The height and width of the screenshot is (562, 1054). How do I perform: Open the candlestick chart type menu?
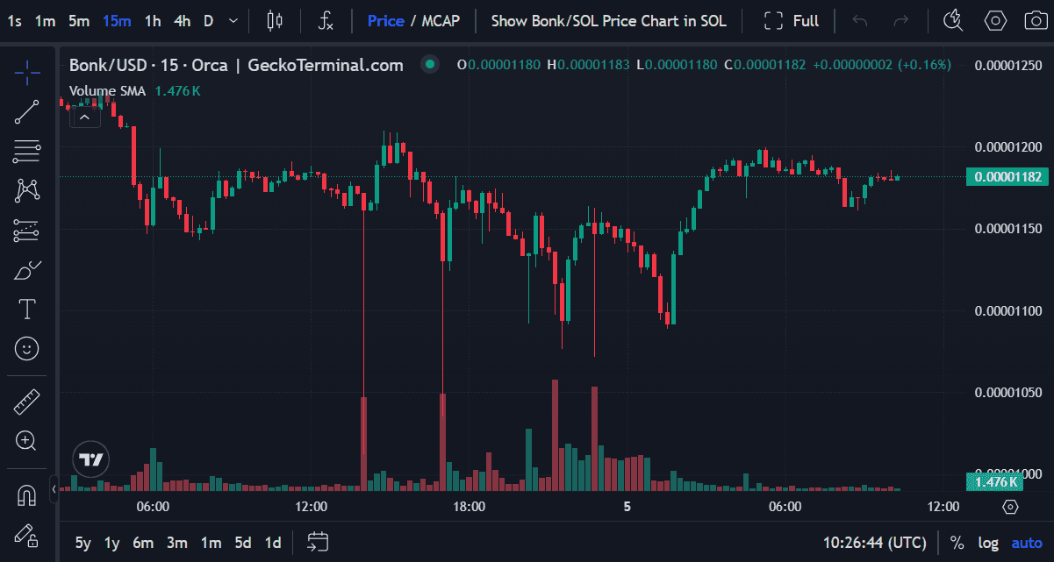click(x=275, y=20)
